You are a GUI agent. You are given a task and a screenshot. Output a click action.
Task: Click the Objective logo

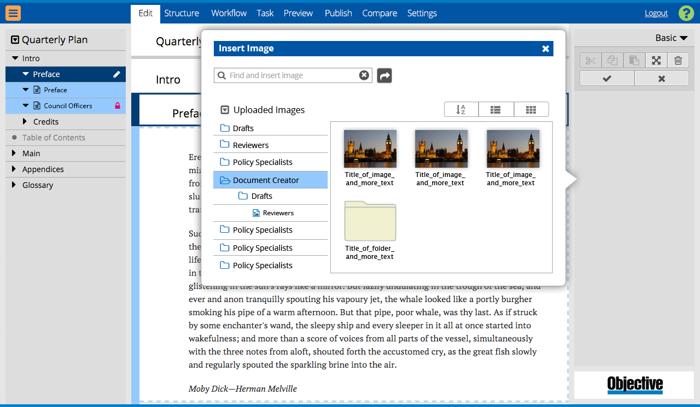(635, 385)
